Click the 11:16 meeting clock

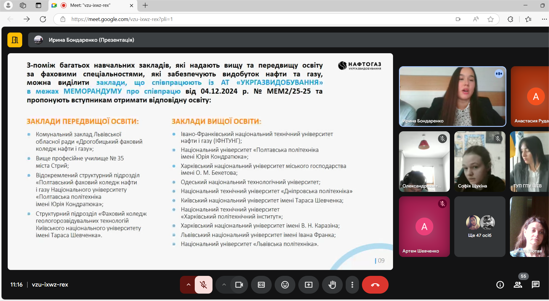[x=17, y=285]
